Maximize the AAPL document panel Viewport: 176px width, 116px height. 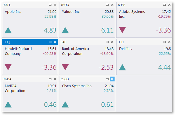pyautogui.click(x=50, y=5)
